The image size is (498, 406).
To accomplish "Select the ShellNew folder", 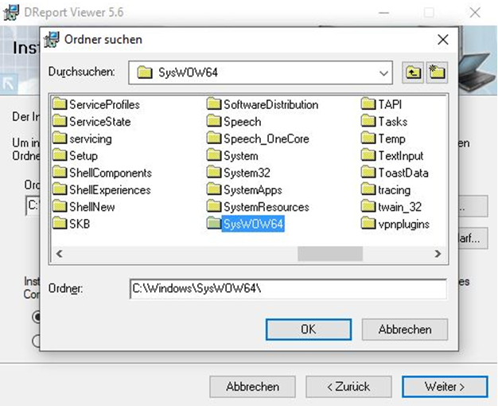I will click(84, 207).
